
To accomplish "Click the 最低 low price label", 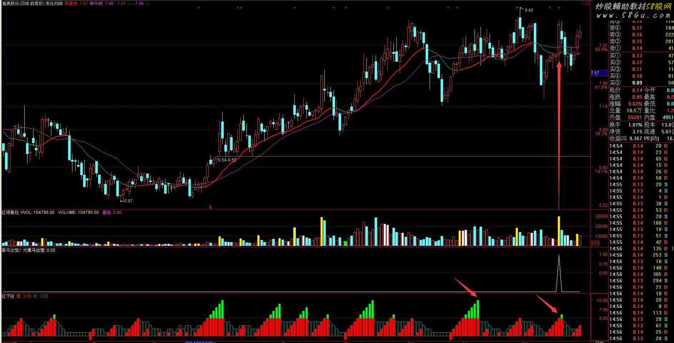I will point(650,104).
